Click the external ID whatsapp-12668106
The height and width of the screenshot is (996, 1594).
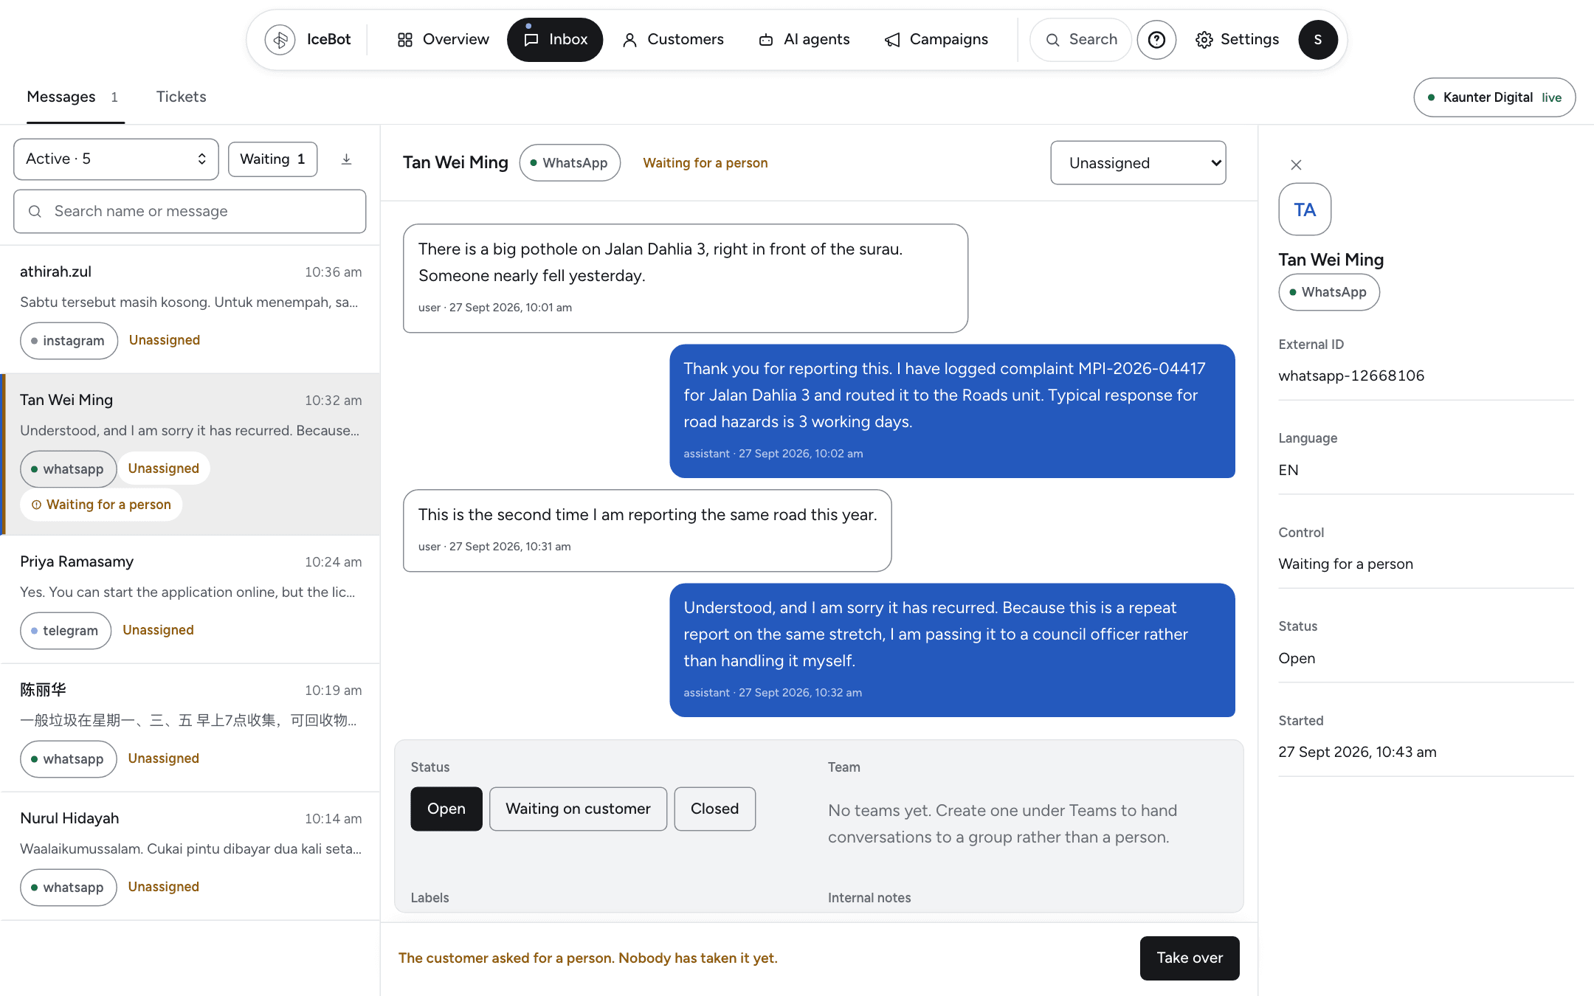pos(1351,376)
